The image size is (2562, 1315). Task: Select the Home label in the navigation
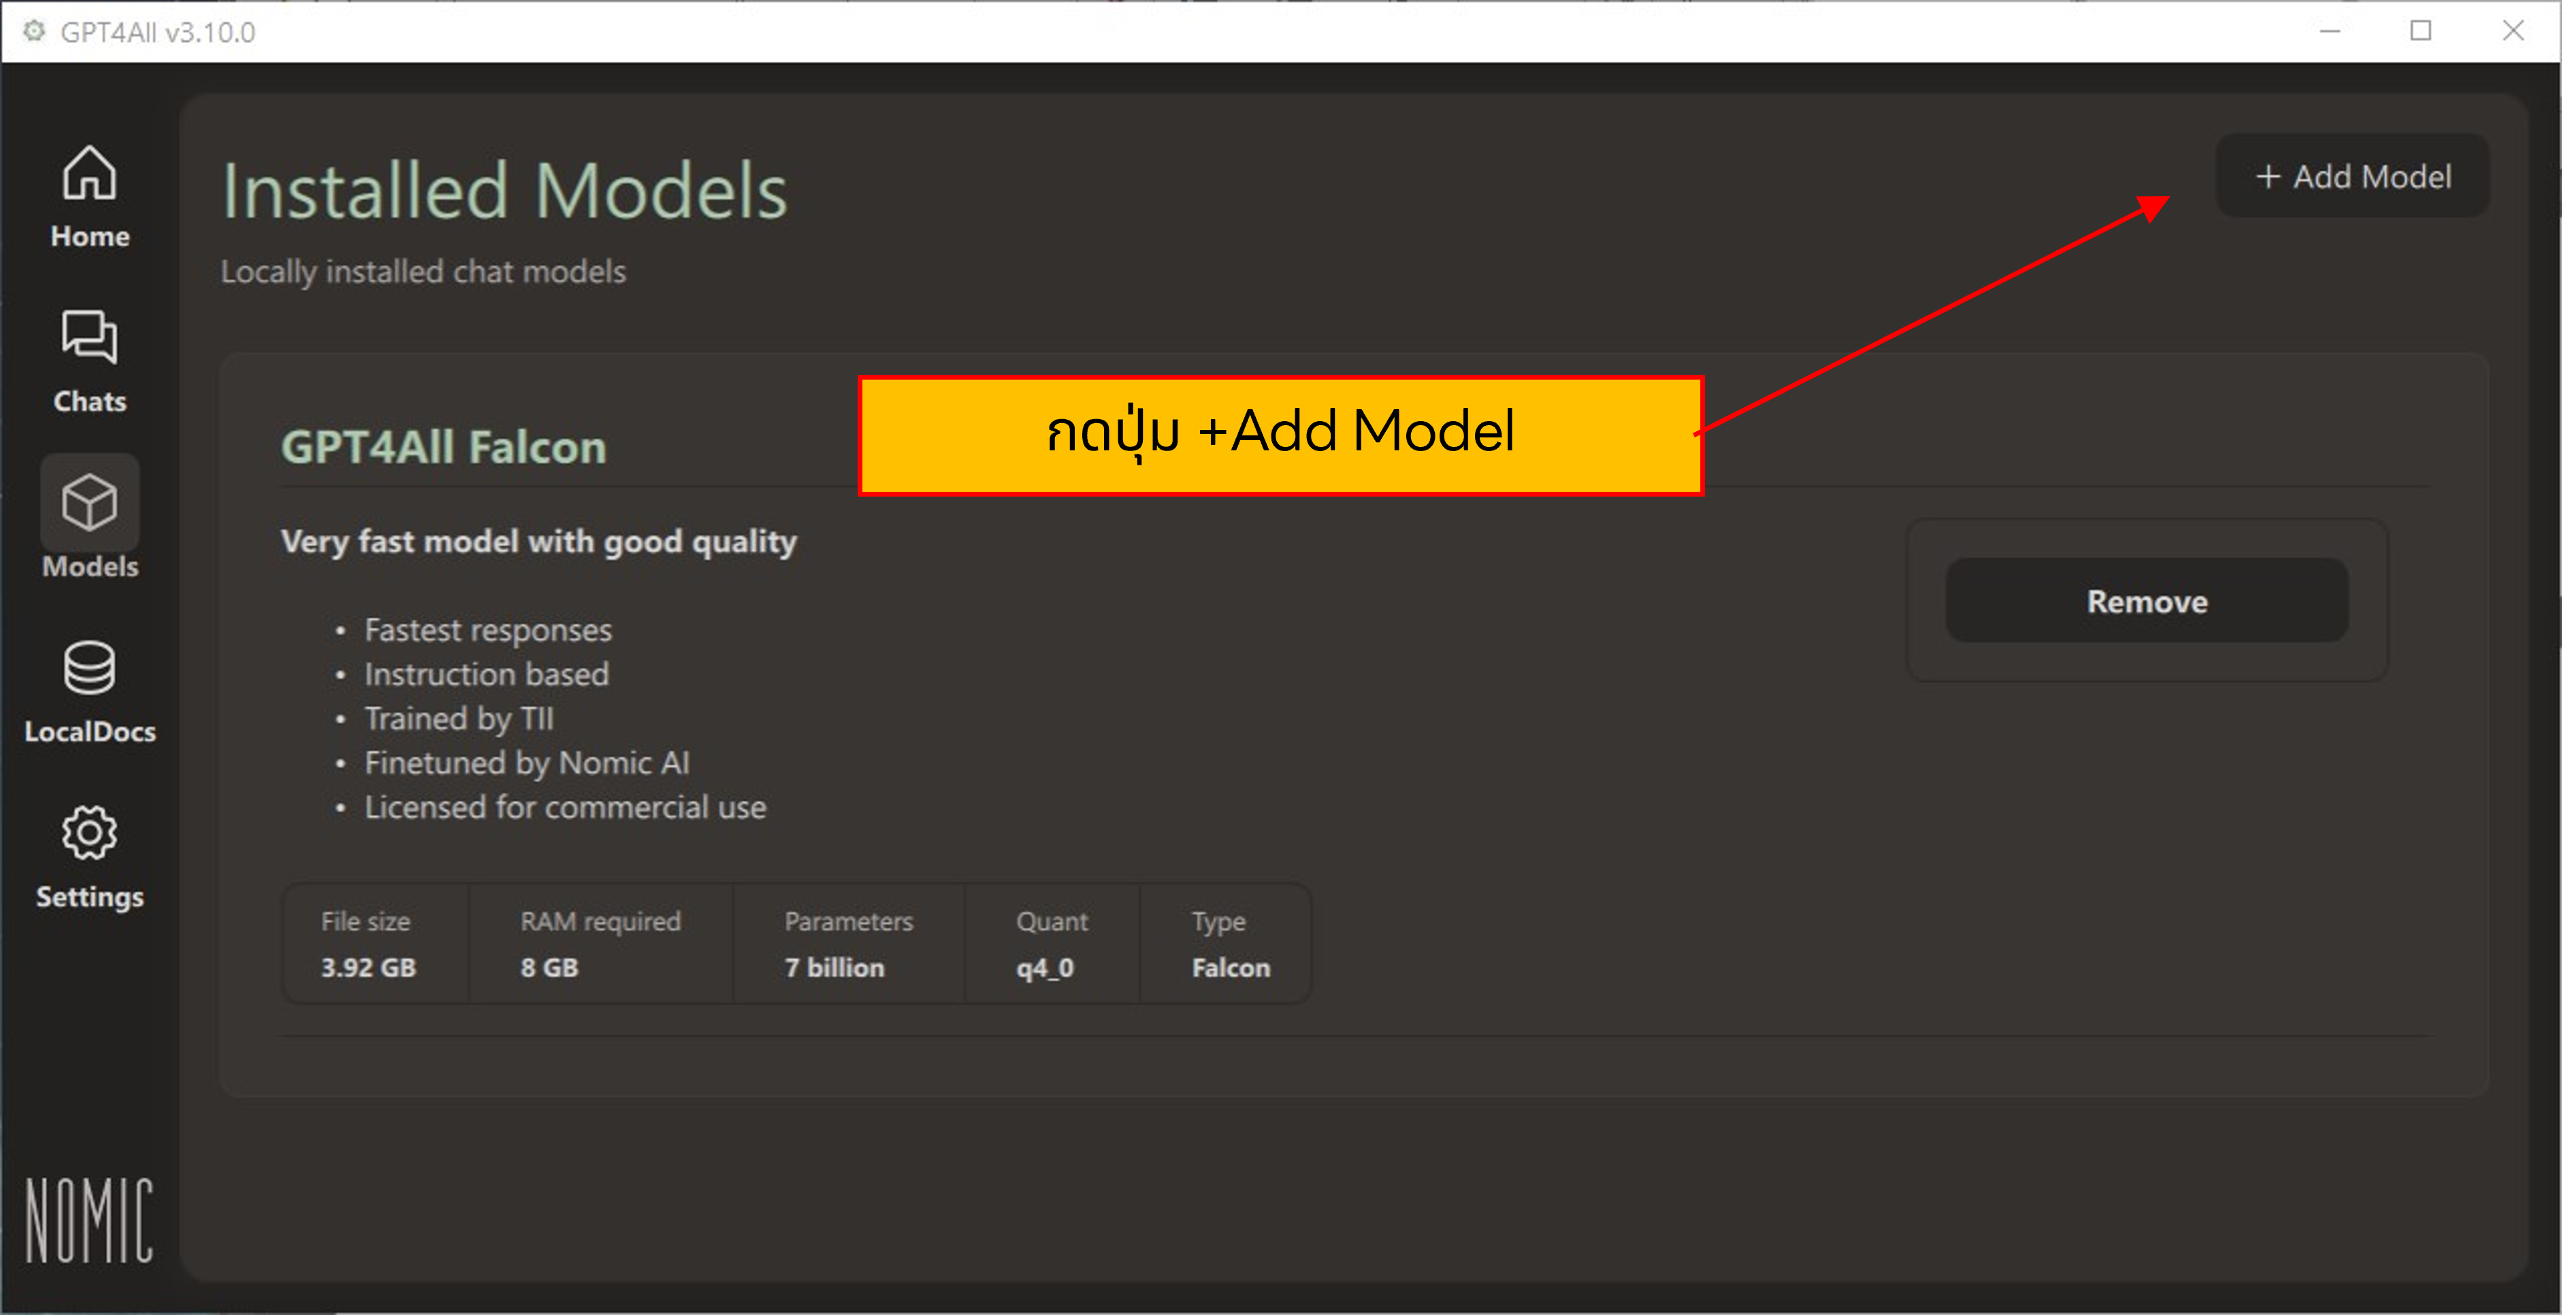tap(88, 237)
